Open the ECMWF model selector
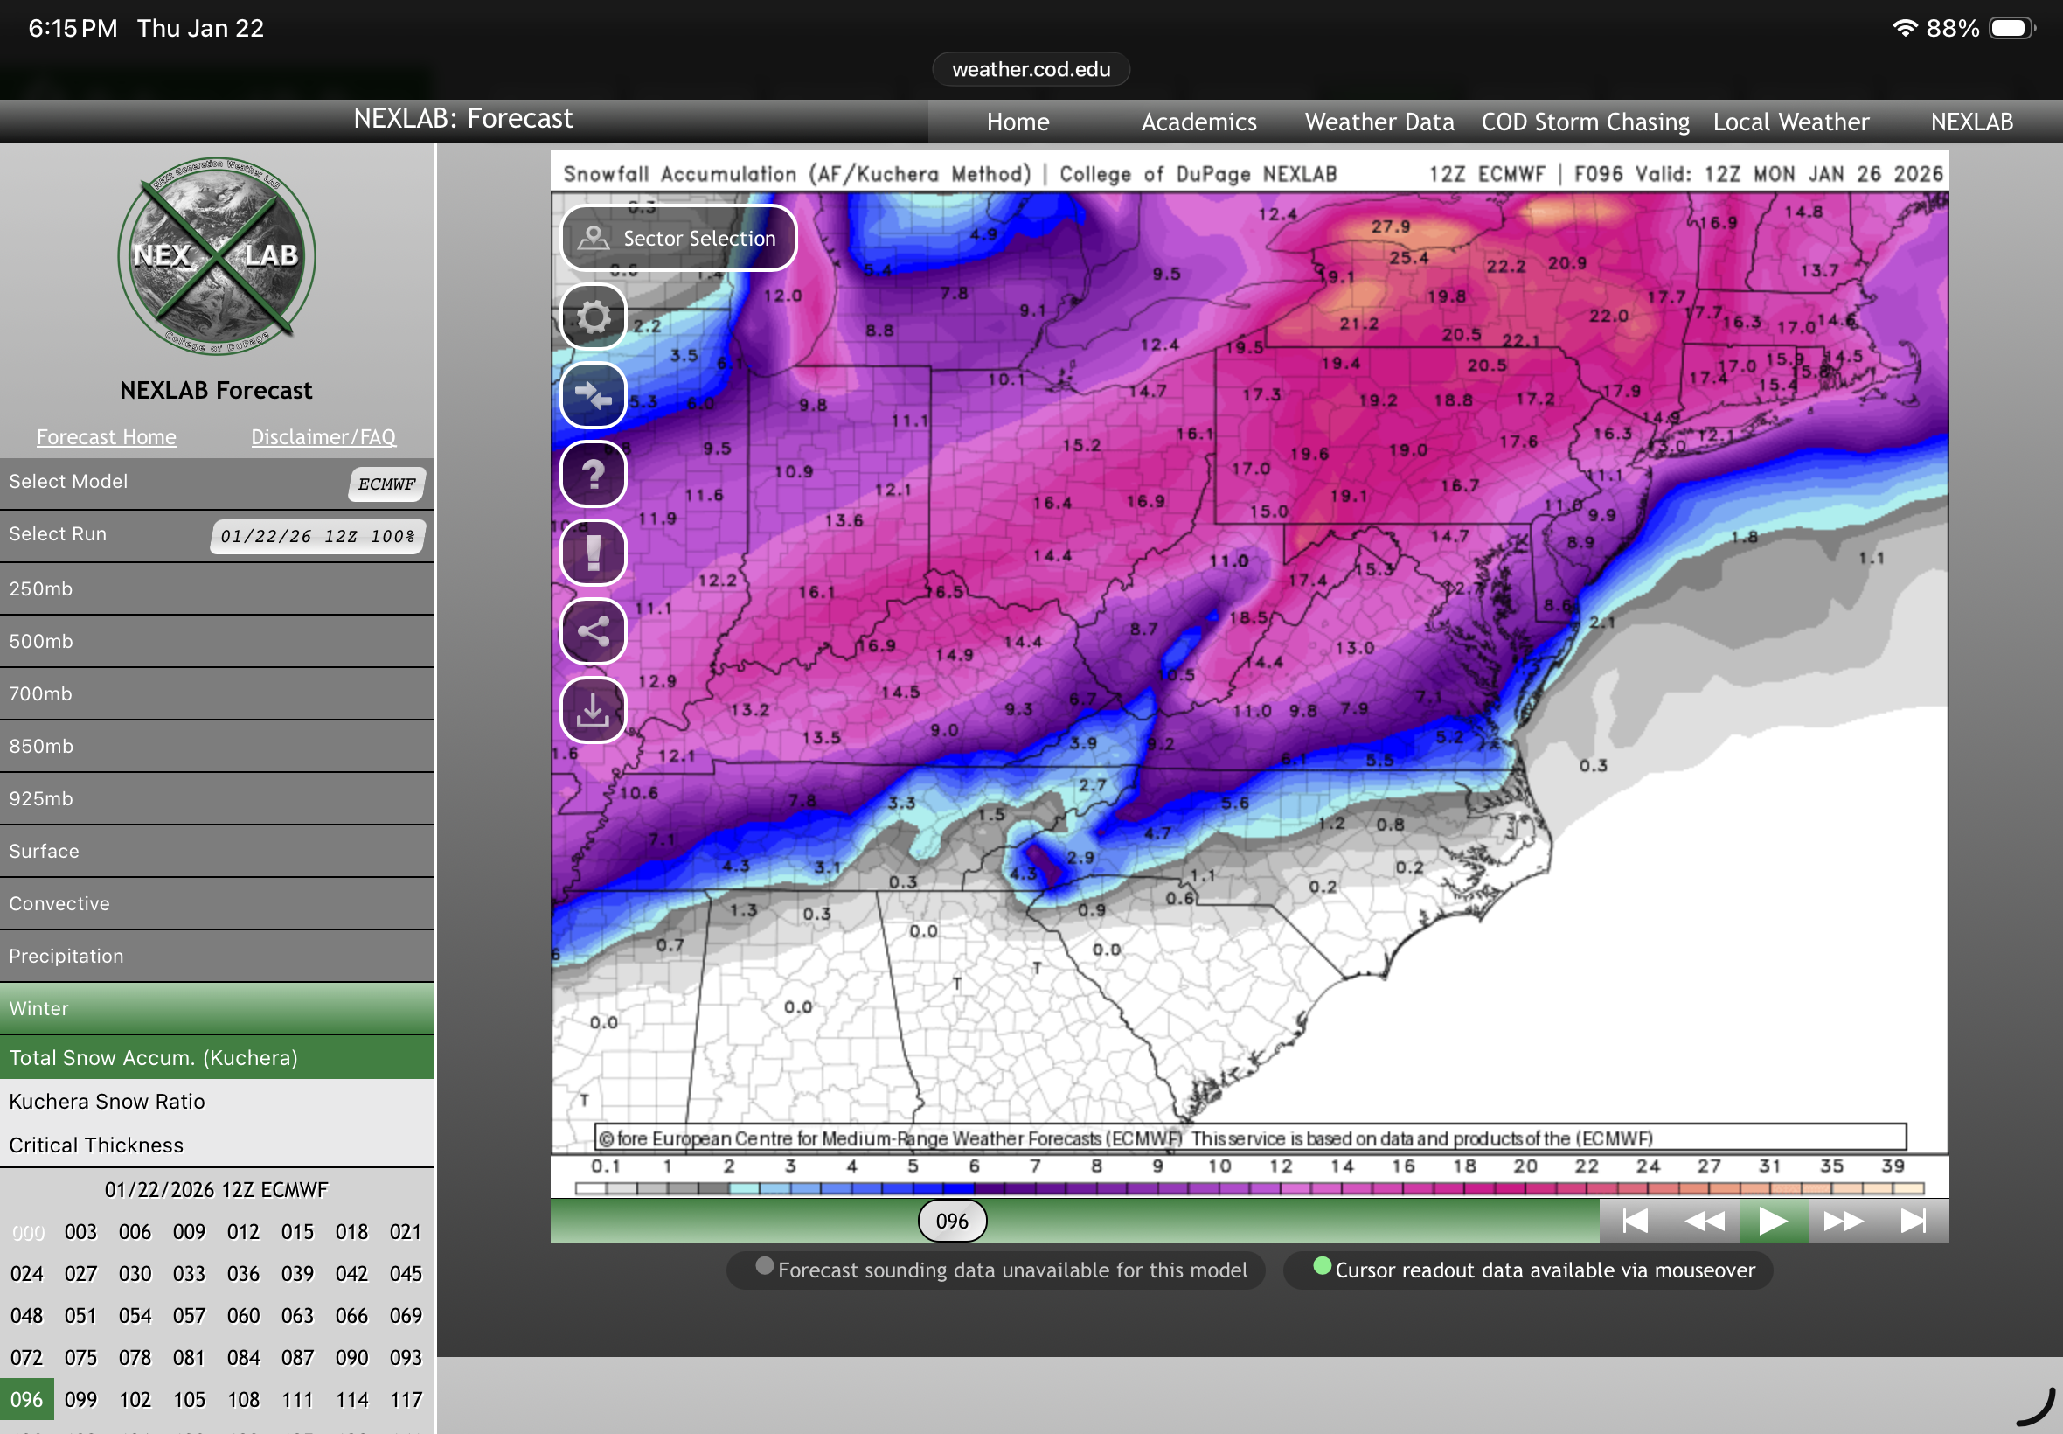 386,484
